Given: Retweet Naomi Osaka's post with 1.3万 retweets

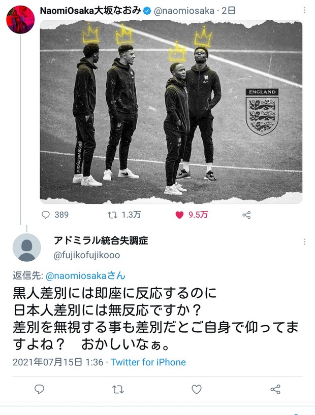Looking at the screenshot, I should click(x=112, y=215).
